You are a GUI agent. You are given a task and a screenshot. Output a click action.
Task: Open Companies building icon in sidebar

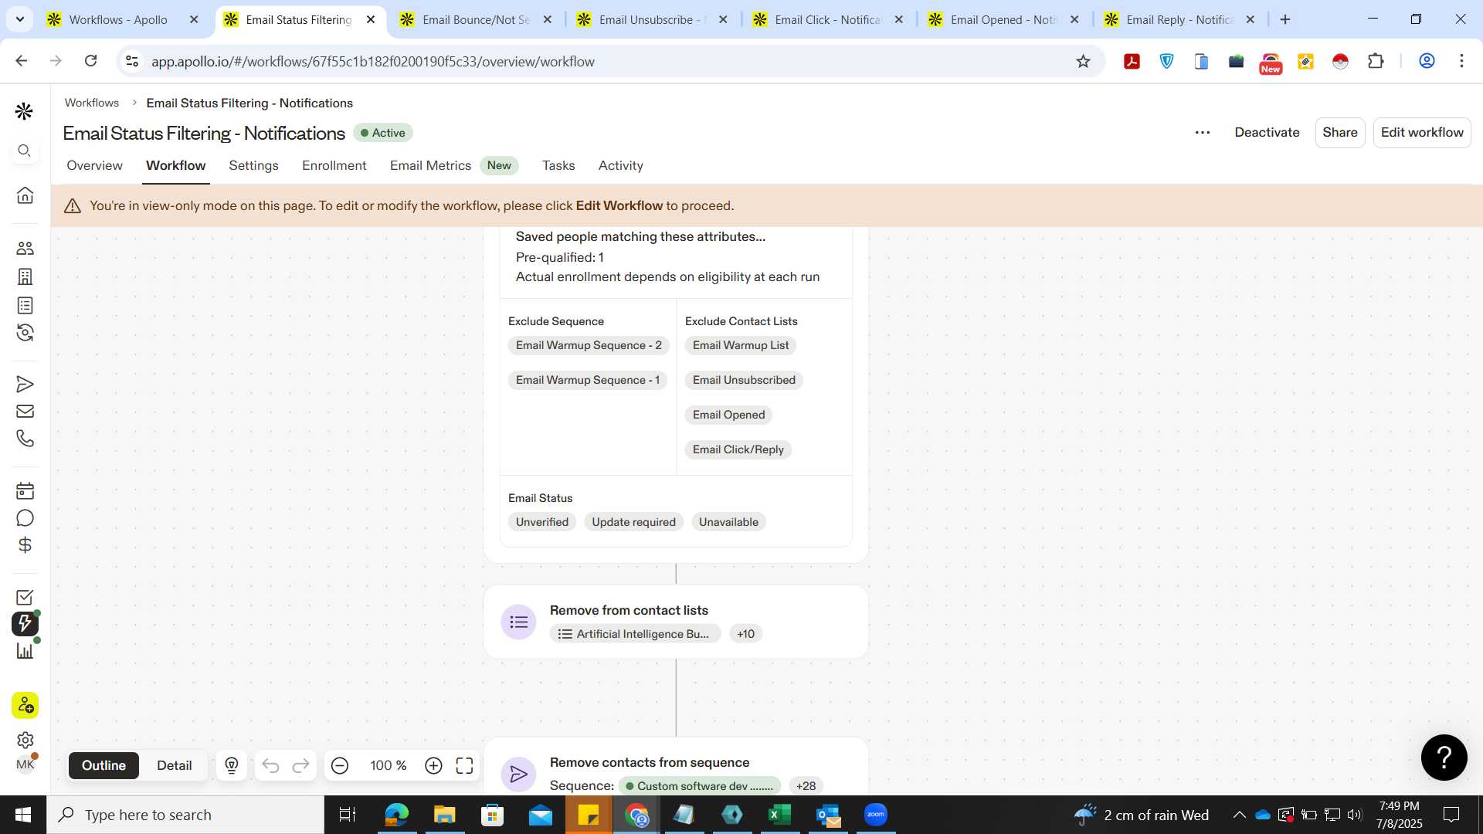tap(25, 276)
